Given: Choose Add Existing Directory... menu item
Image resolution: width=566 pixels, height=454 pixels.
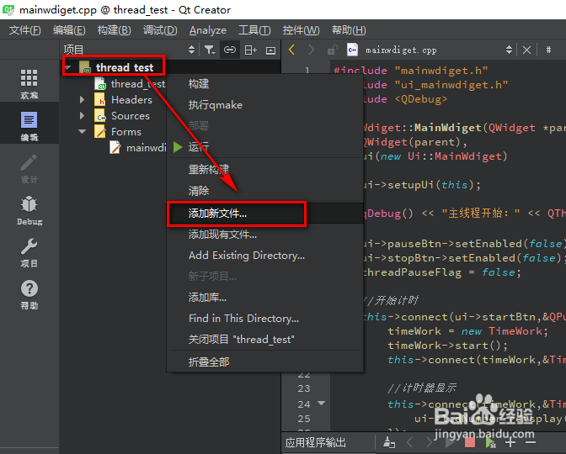Looking at the screenshot, I should click(x=264, y=256).
